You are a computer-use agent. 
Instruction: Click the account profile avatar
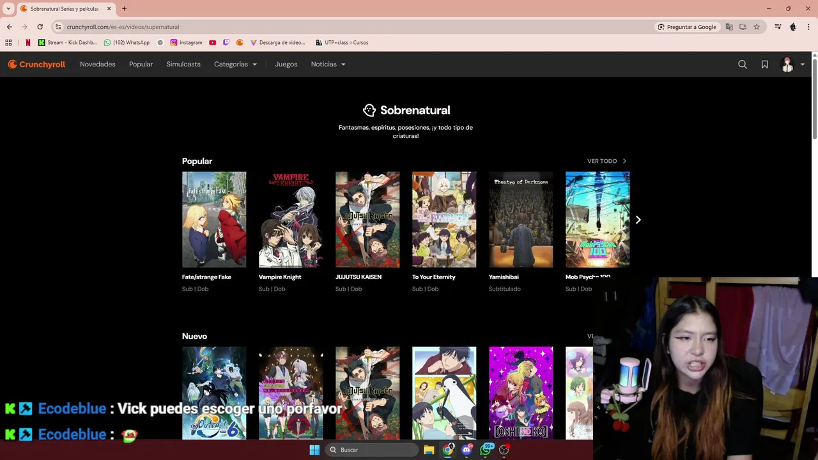click(x=787, y=65)
